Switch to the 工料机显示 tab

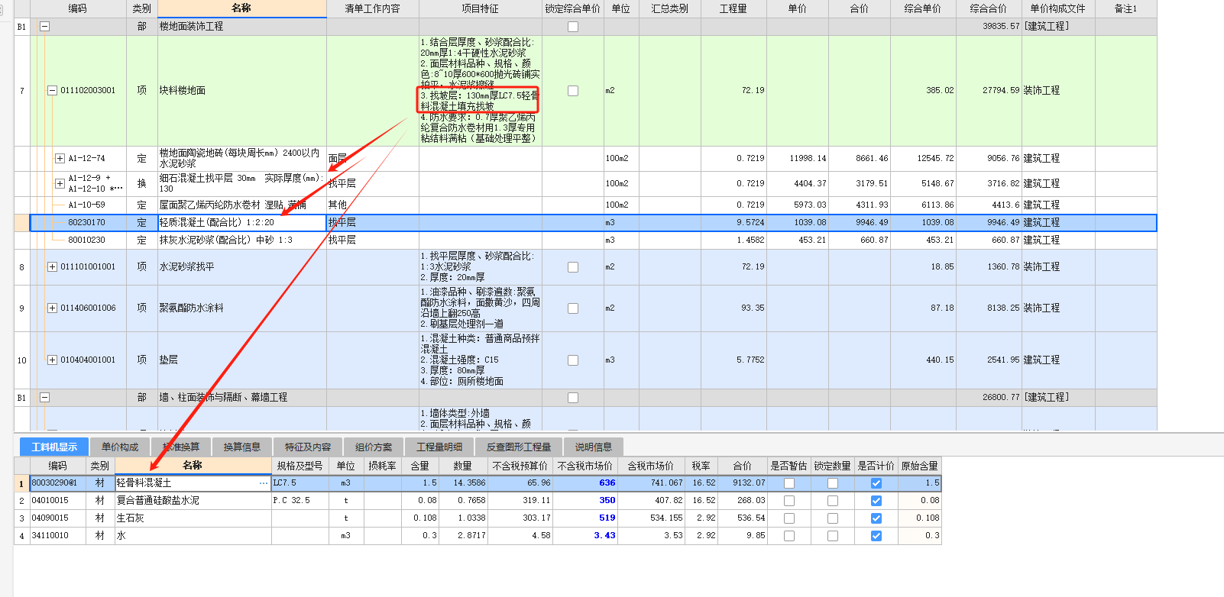click(x=54, y=447)
